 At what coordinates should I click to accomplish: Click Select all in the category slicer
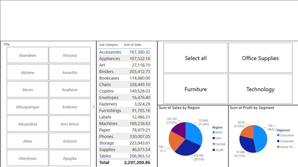tap(196, 58)
